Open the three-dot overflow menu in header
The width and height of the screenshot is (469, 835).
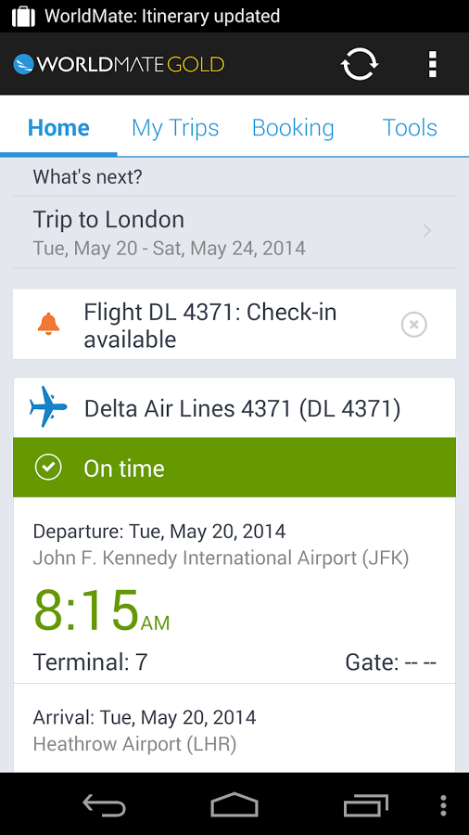click(x=433, y=64)
